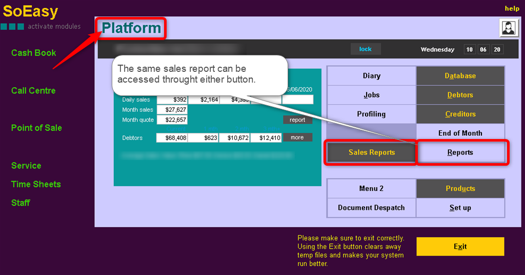Open Menu 2 button
The width and height of the screenshot is (525, 275).
371,189
